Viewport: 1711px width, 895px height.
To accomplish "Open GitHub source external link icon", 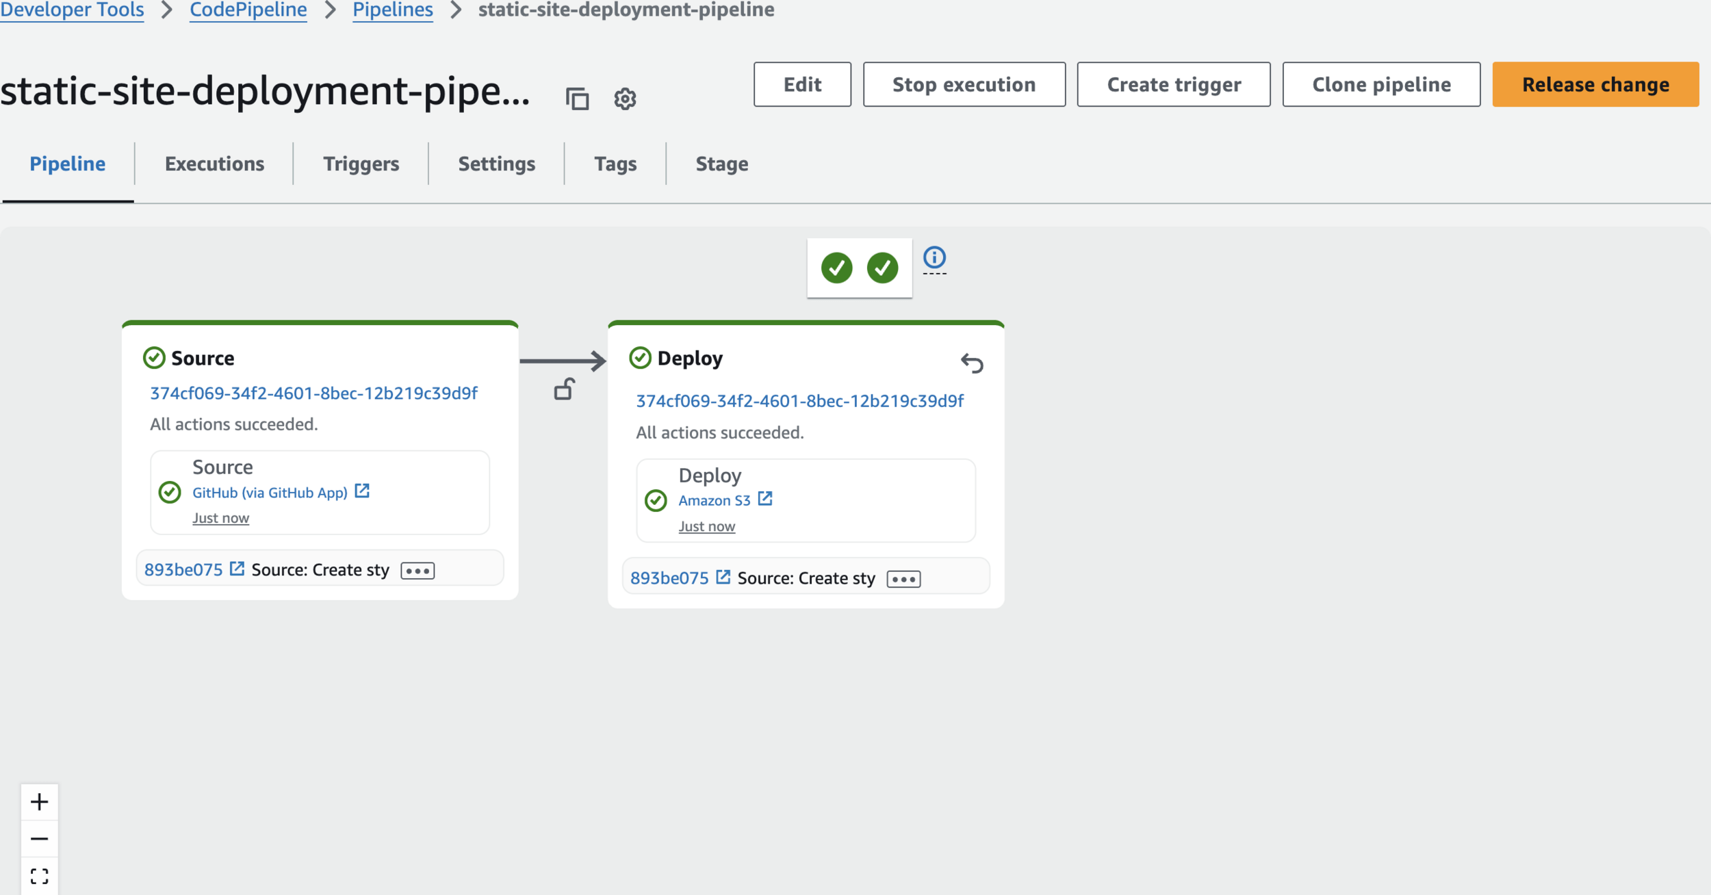I will click(362, 491).
